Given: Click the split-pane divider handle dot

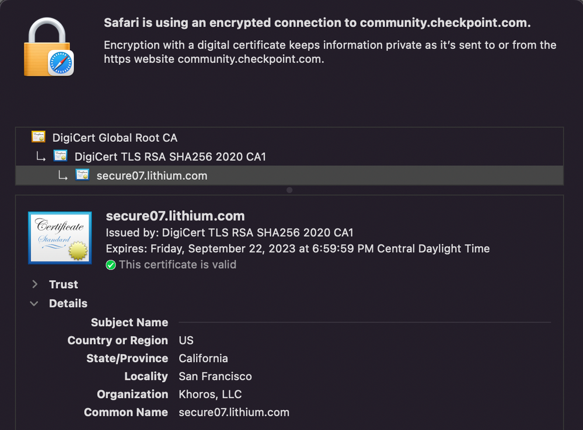Looking at the screenshot, I should (289, 190).
